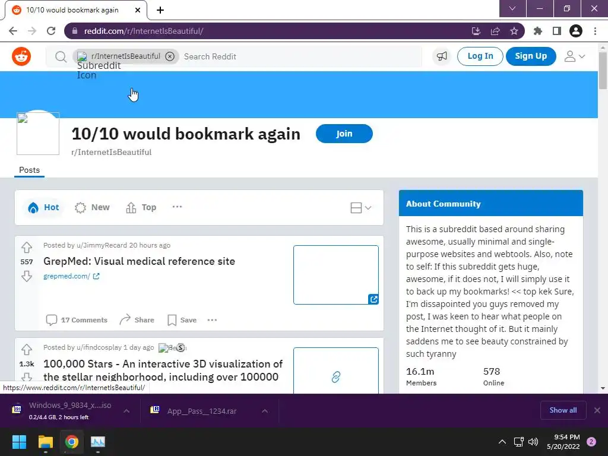Click the Log In button
Screen dimensions: 608x456
[x=480, y=56]
